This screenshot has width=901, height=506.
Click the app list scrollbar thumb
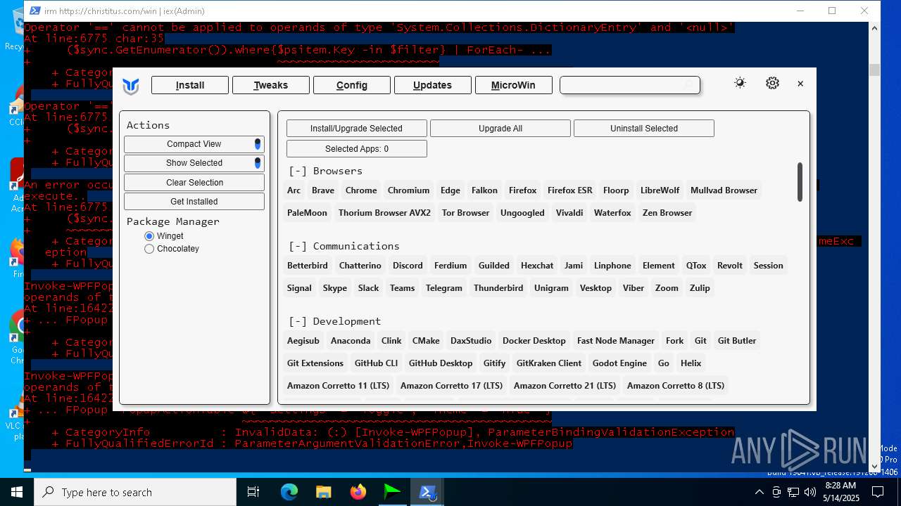point(800,182)
